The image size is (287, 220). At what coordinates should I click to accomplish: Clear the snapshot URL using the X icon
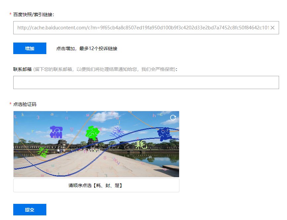point(272,28)
